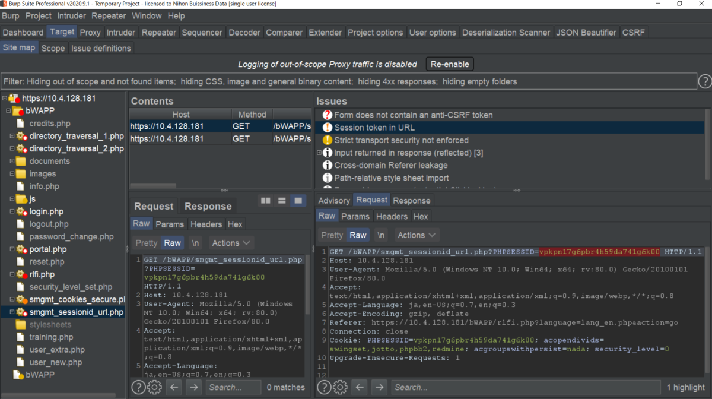This screenshot has width=712, height=399.
Task: Click credits.php file icon
Action: pos(21,123)
